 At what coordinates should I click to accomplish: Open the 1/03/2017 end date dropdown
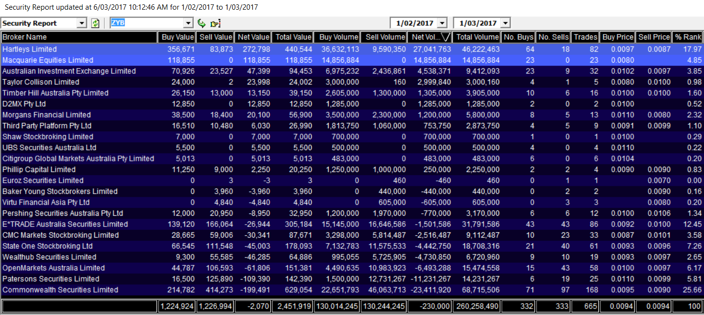(x=505, y=23)
